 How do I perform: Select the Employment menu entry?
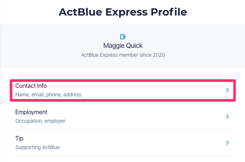point(31,112)
